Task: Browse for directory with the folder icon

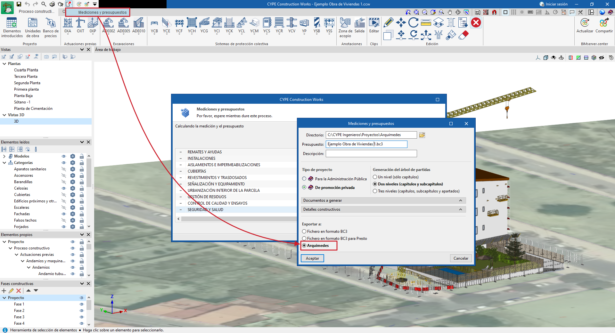Action: (x=422, y=135)
